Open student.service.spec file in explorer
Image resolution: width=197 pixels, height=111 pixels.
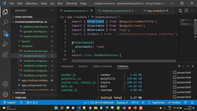[36, 51]
